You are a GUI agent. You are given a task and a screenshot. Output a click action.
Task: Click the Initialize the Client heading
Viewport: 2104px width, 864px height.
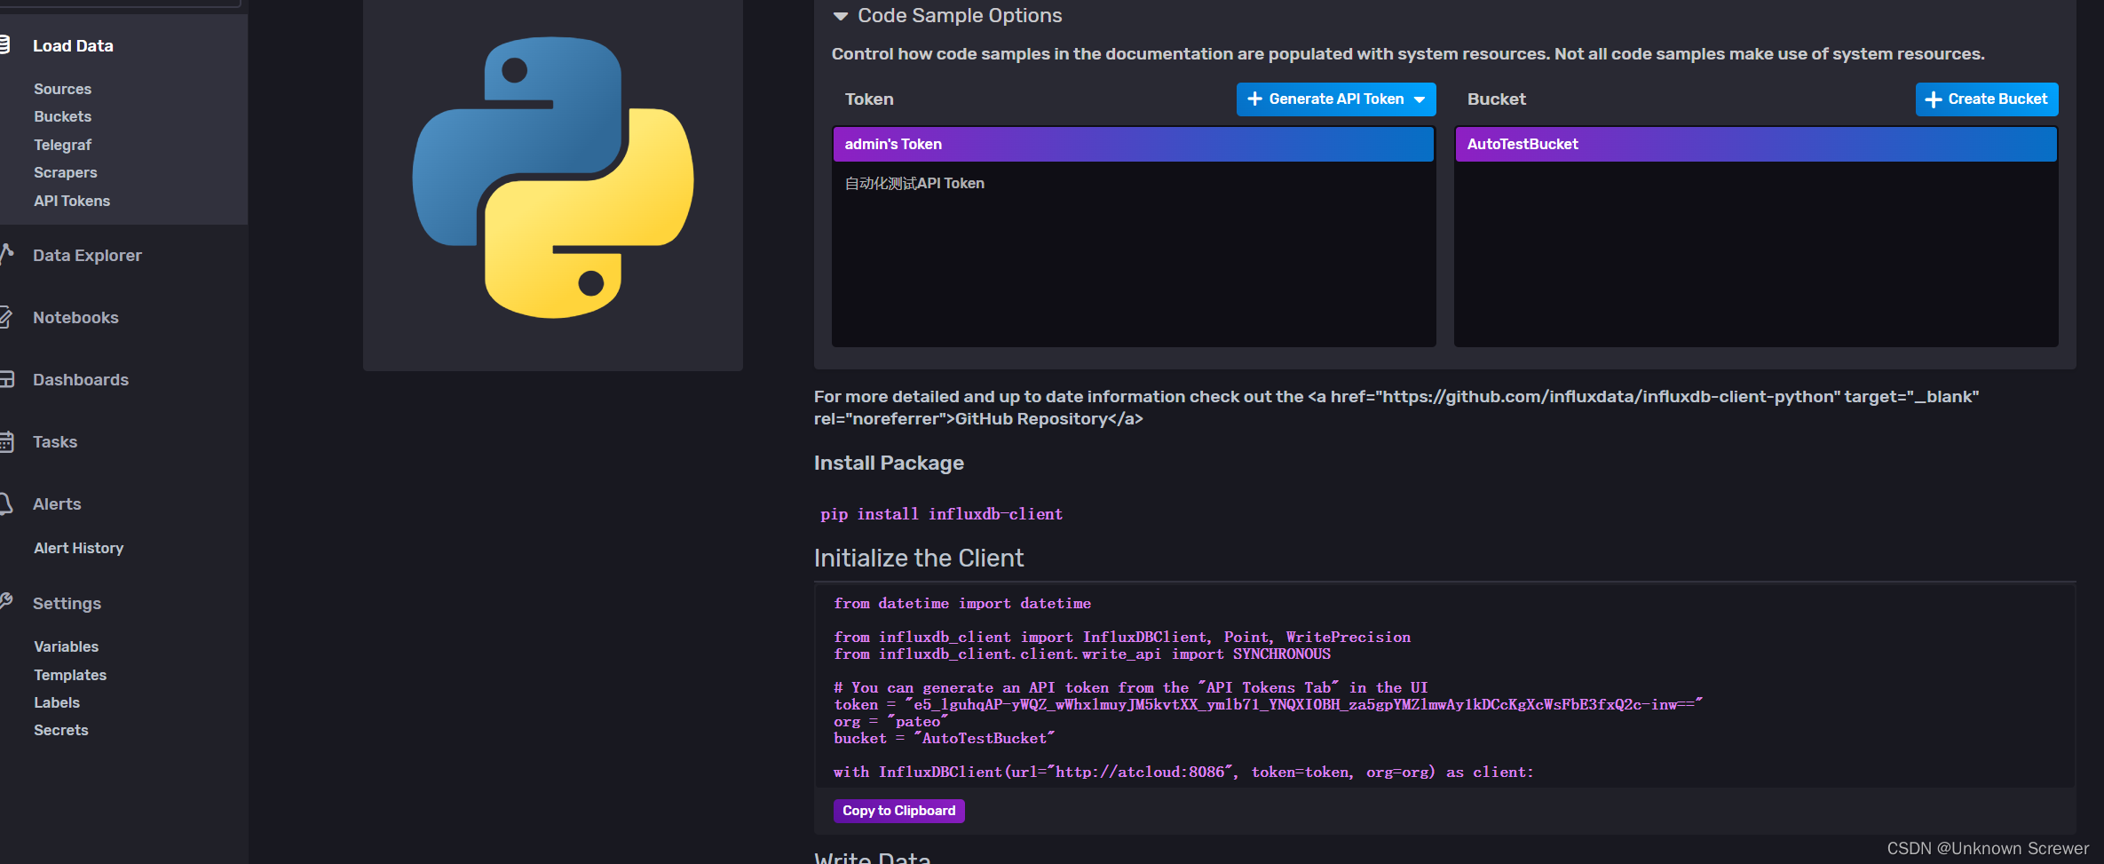tap(919, 558)
